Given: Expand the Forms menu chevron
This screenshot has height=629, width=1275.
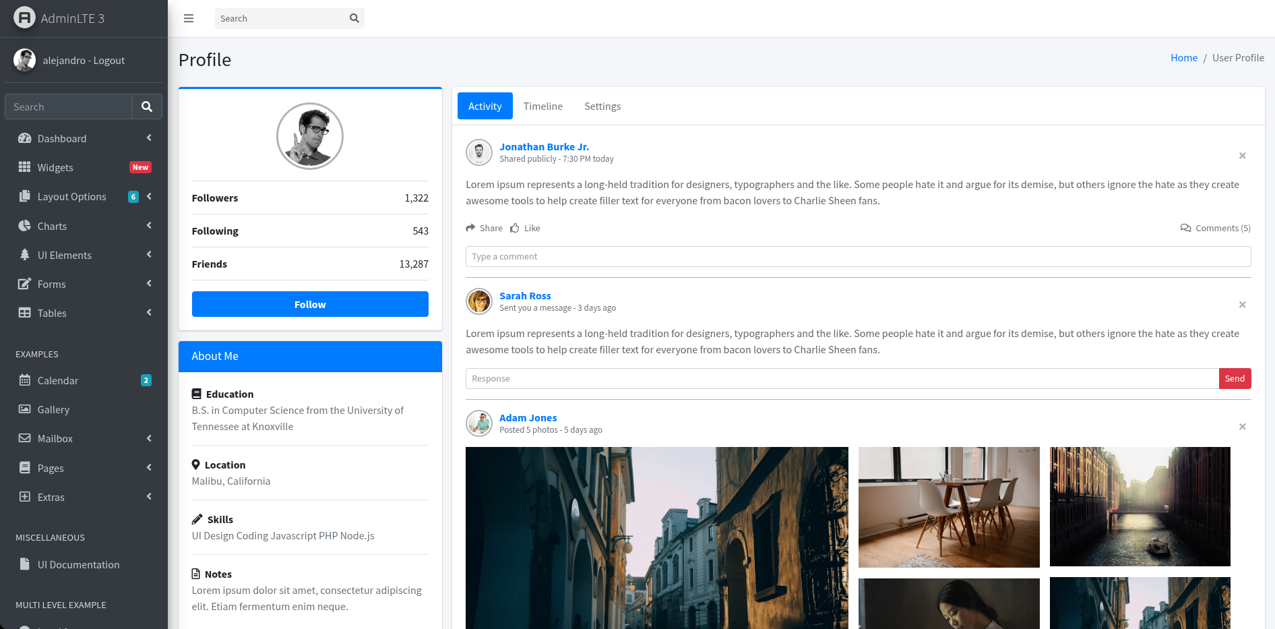Looking at the screenshot, I should click(x=149, y=284).
